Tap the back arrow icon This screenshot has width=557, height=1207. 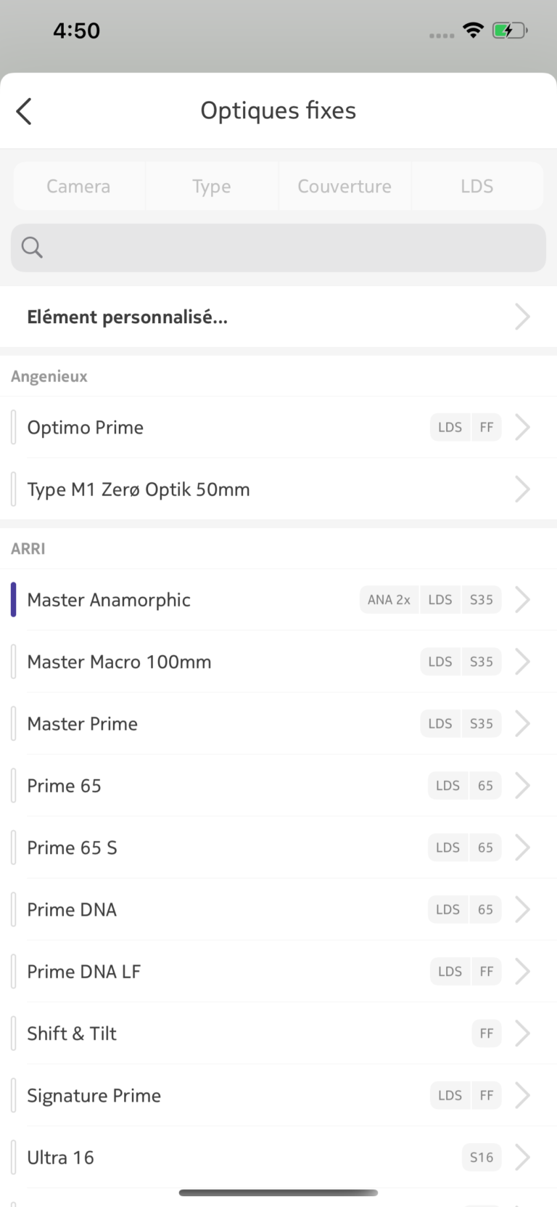point(24,111)
